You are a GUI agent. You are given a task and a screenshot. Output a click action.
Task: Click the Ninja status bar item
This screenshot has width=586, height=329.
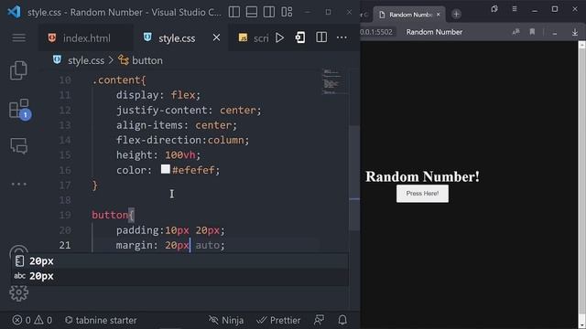click(226, 320)
